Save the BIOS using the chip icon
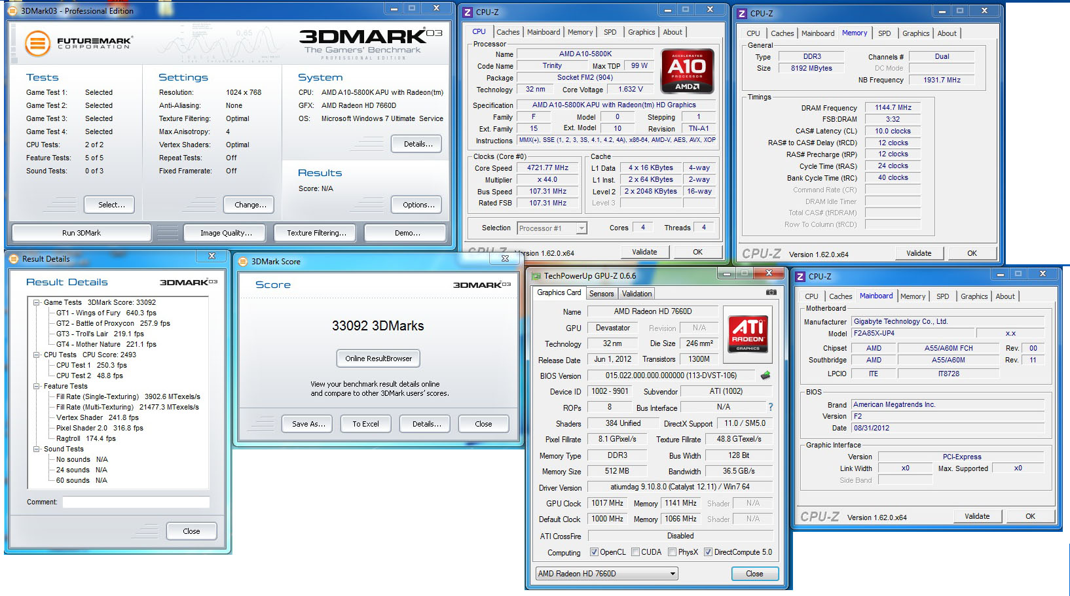The image size is (1070, 596). coord(765,376)
